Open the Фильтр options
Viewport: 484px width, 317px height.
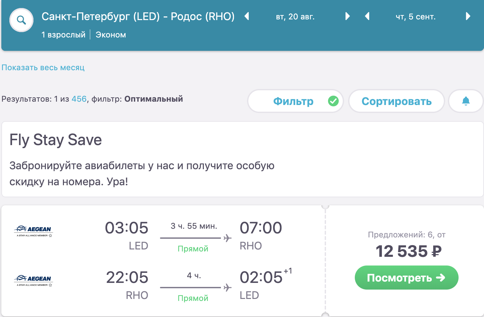(x=293, y=101)
